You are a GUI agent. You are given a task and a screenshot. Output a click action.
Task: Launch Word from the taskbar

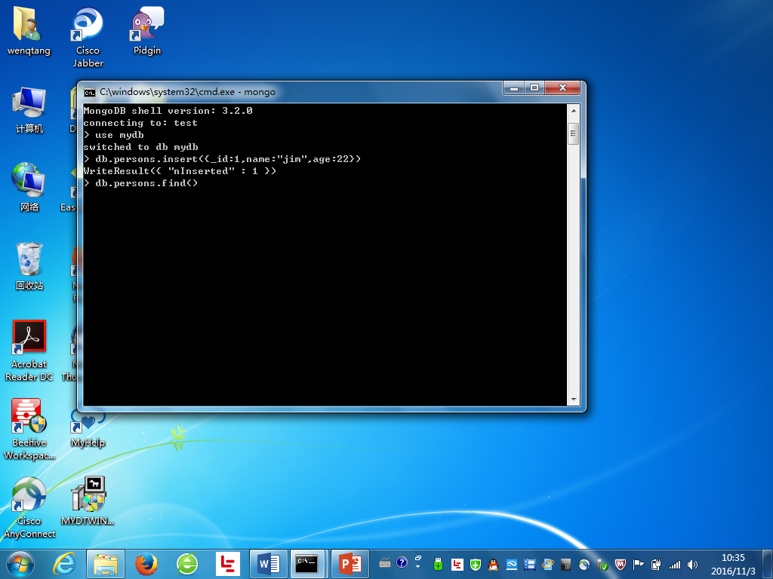tap(268, 563)
